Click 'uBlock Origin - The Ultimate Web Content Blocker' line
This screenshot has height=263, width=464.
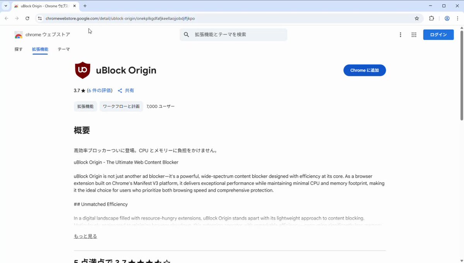click(x=126, y=162)
